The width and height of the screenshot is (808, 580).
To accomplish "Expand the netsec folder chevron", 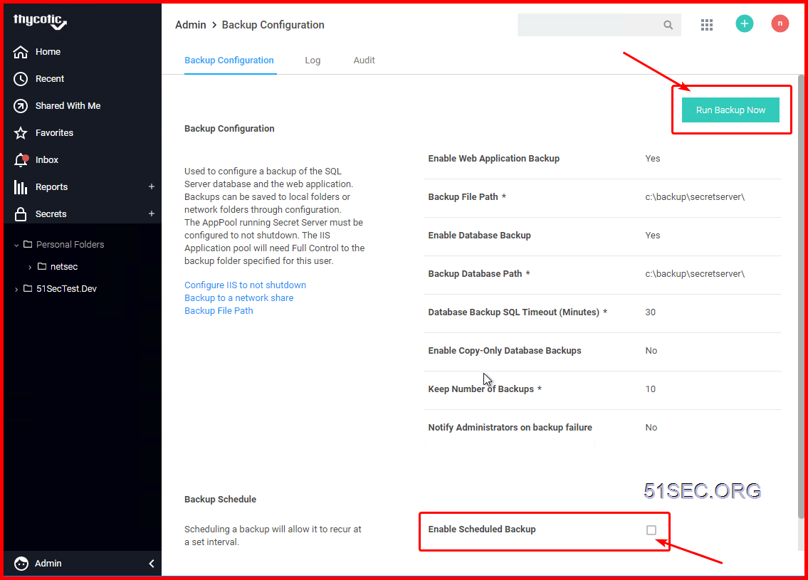I will [x=30, y=268].
